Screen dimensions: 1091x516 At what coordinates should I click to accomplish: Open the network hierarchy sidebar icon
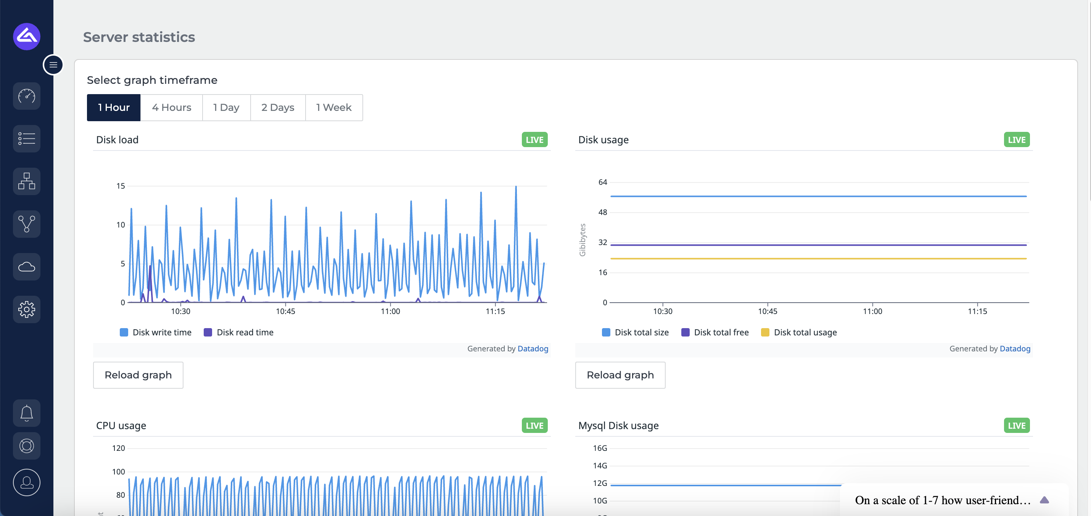click(27, 181)
